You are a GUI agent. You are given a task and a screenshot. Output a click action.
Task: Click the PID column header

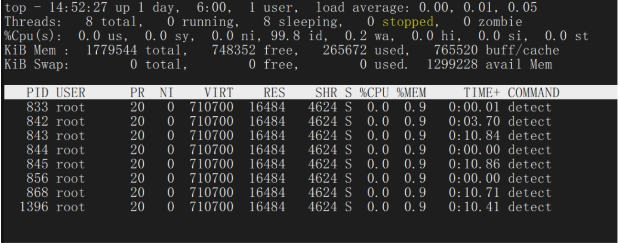pos(37,93)
